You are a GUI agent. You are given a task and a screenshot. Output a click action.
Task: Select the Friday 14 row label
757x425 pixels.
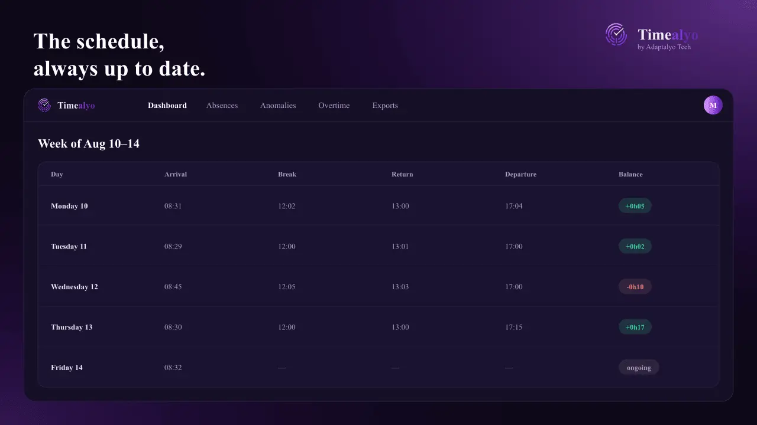point(67,368)
